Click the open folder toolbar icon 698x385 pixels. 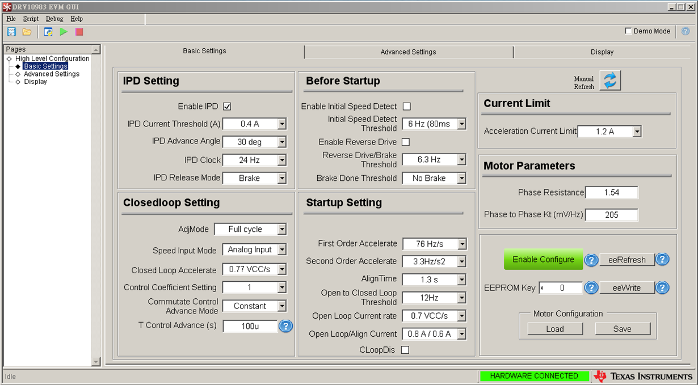(27, 32)
